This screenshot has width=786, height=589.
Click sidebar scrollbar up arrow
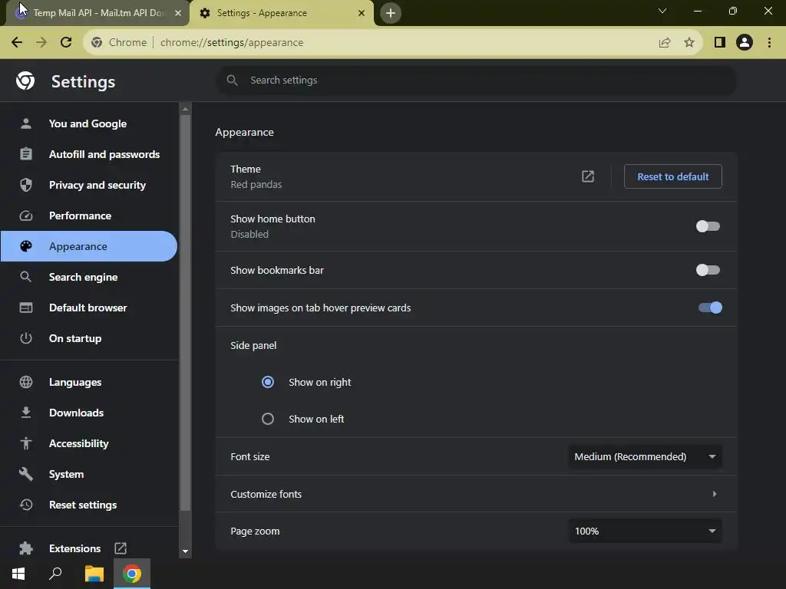pyautogui.click(x=185, y=109)
